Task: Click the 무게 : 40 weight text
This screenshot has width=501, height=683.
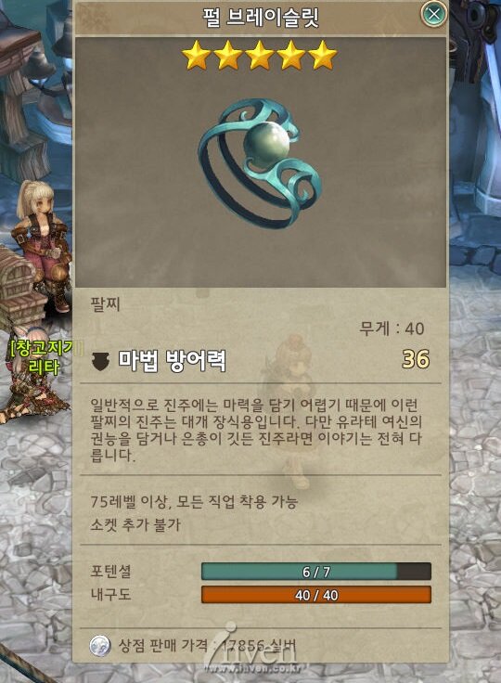Action: [392, 329]
